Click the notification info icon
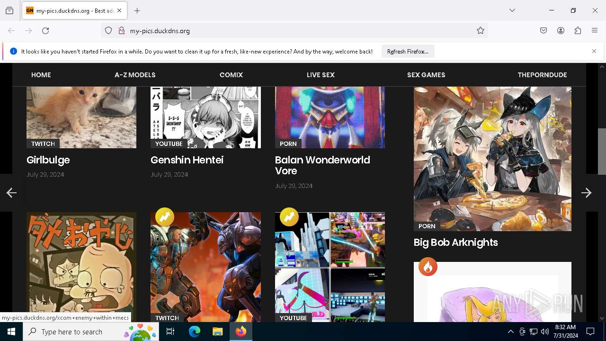Screen dimensions: 606x341 pos(13,51)
